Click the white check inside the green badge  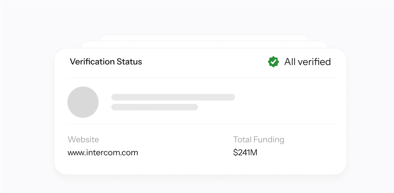[273, 62]
